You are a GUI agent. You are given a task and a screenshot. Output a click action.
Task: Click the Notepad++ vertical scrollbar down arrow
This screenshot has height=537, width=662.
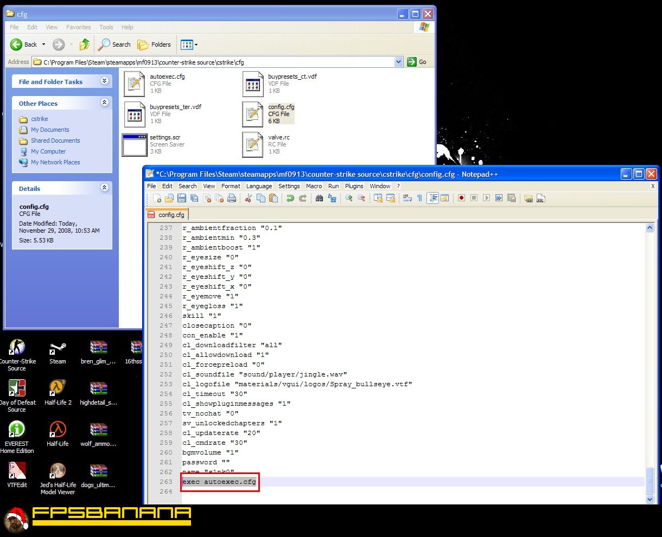coord(650,499)
